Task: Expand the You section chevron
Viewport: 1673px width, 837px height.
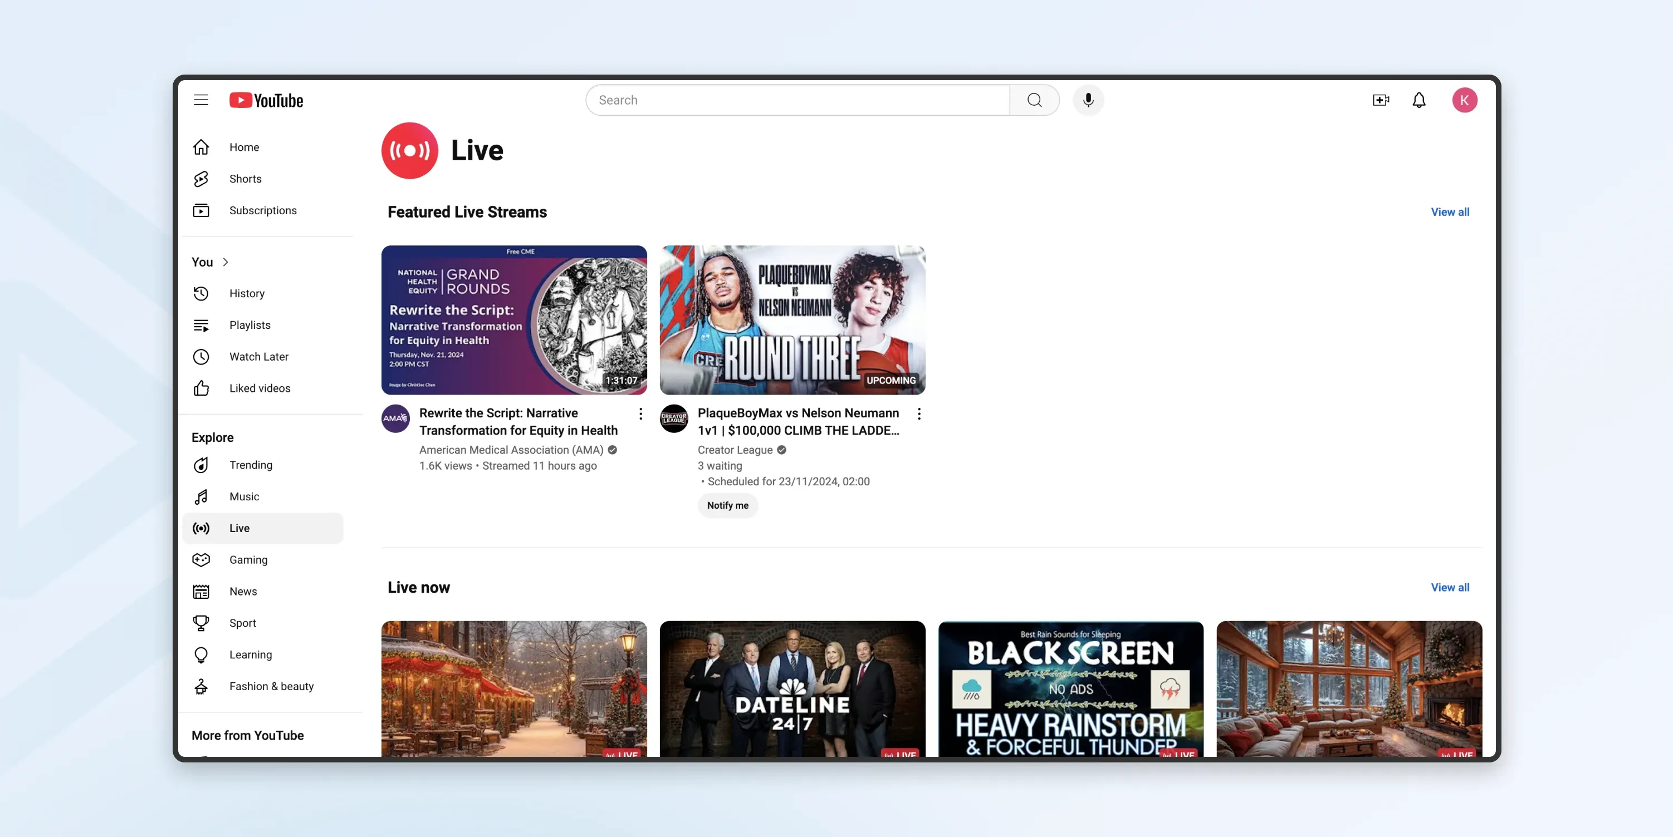Action: click(226, 262)
